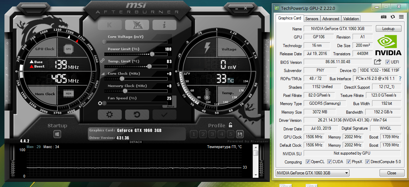Click the Bus Interface question mark

pos(400,78)
